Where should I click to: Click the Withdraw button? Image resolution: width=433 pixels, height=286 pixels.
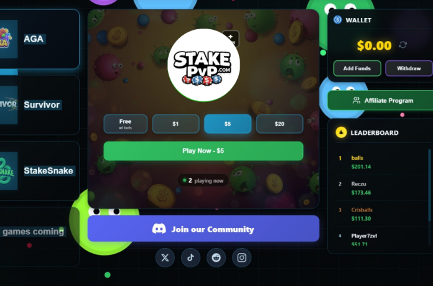coord(409,68)
